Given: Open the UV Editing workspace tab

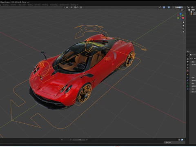Looking at the screenshot, I should 13,5.
